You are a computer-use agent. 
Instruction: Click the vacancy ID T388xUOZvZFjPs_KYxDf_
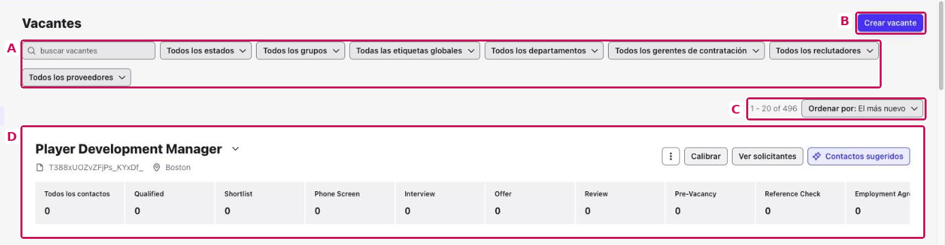click(96, 167)
